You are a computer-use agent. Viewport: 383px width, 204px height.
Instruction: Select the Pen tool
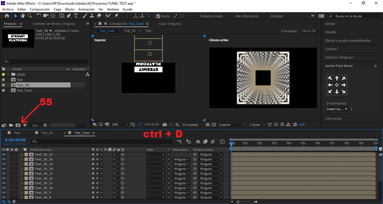tap(68, 16)
